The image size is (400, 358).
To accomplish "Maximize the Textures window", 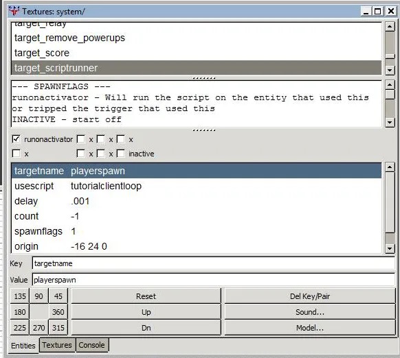I will [377, 11].
